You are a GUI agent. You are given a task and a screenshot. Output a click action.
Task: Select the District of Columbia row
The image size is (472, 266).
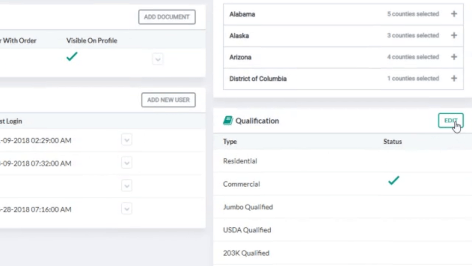point(343,79)
